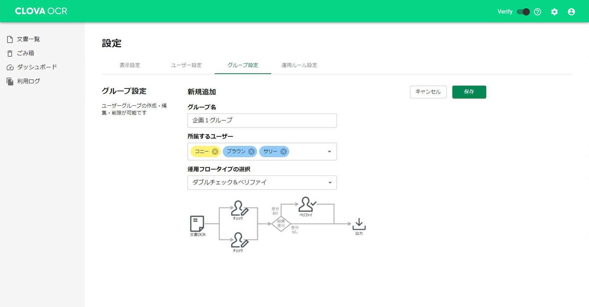This screenshot has width=589, height=307.
Task: Open the help question mark icon
Action: (537, 12)
